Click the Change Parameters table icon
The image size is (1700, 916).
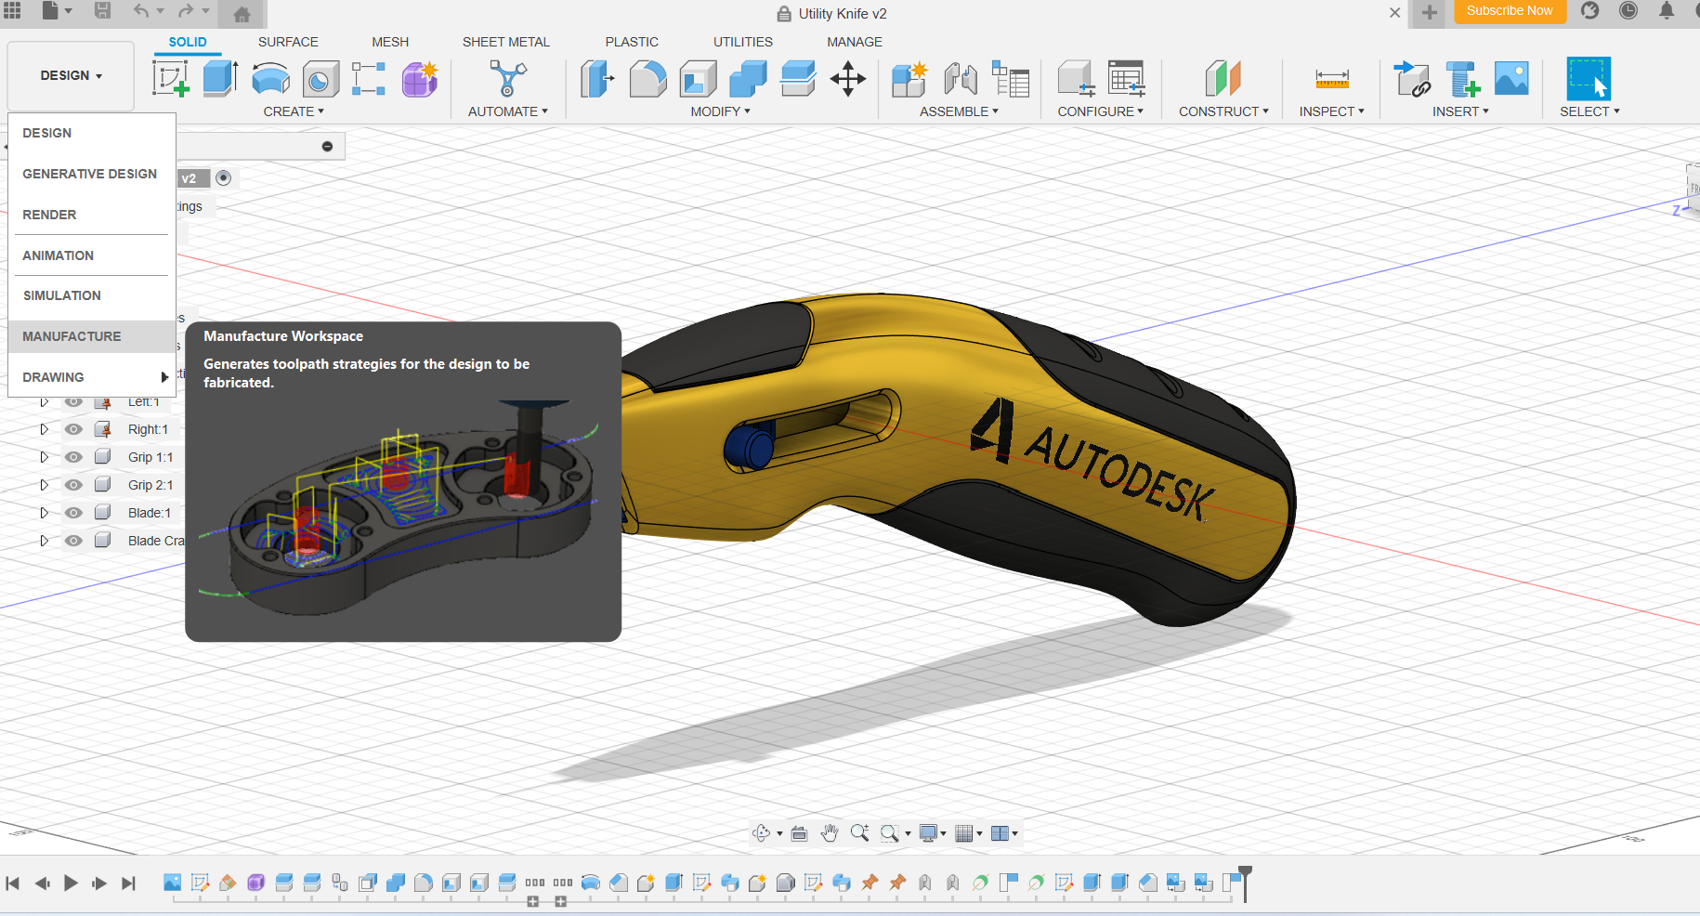[1126, 79]
